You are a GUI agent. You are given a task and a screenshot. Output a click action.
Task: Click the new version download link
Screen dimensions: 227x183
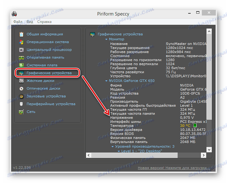click(174, 168)
